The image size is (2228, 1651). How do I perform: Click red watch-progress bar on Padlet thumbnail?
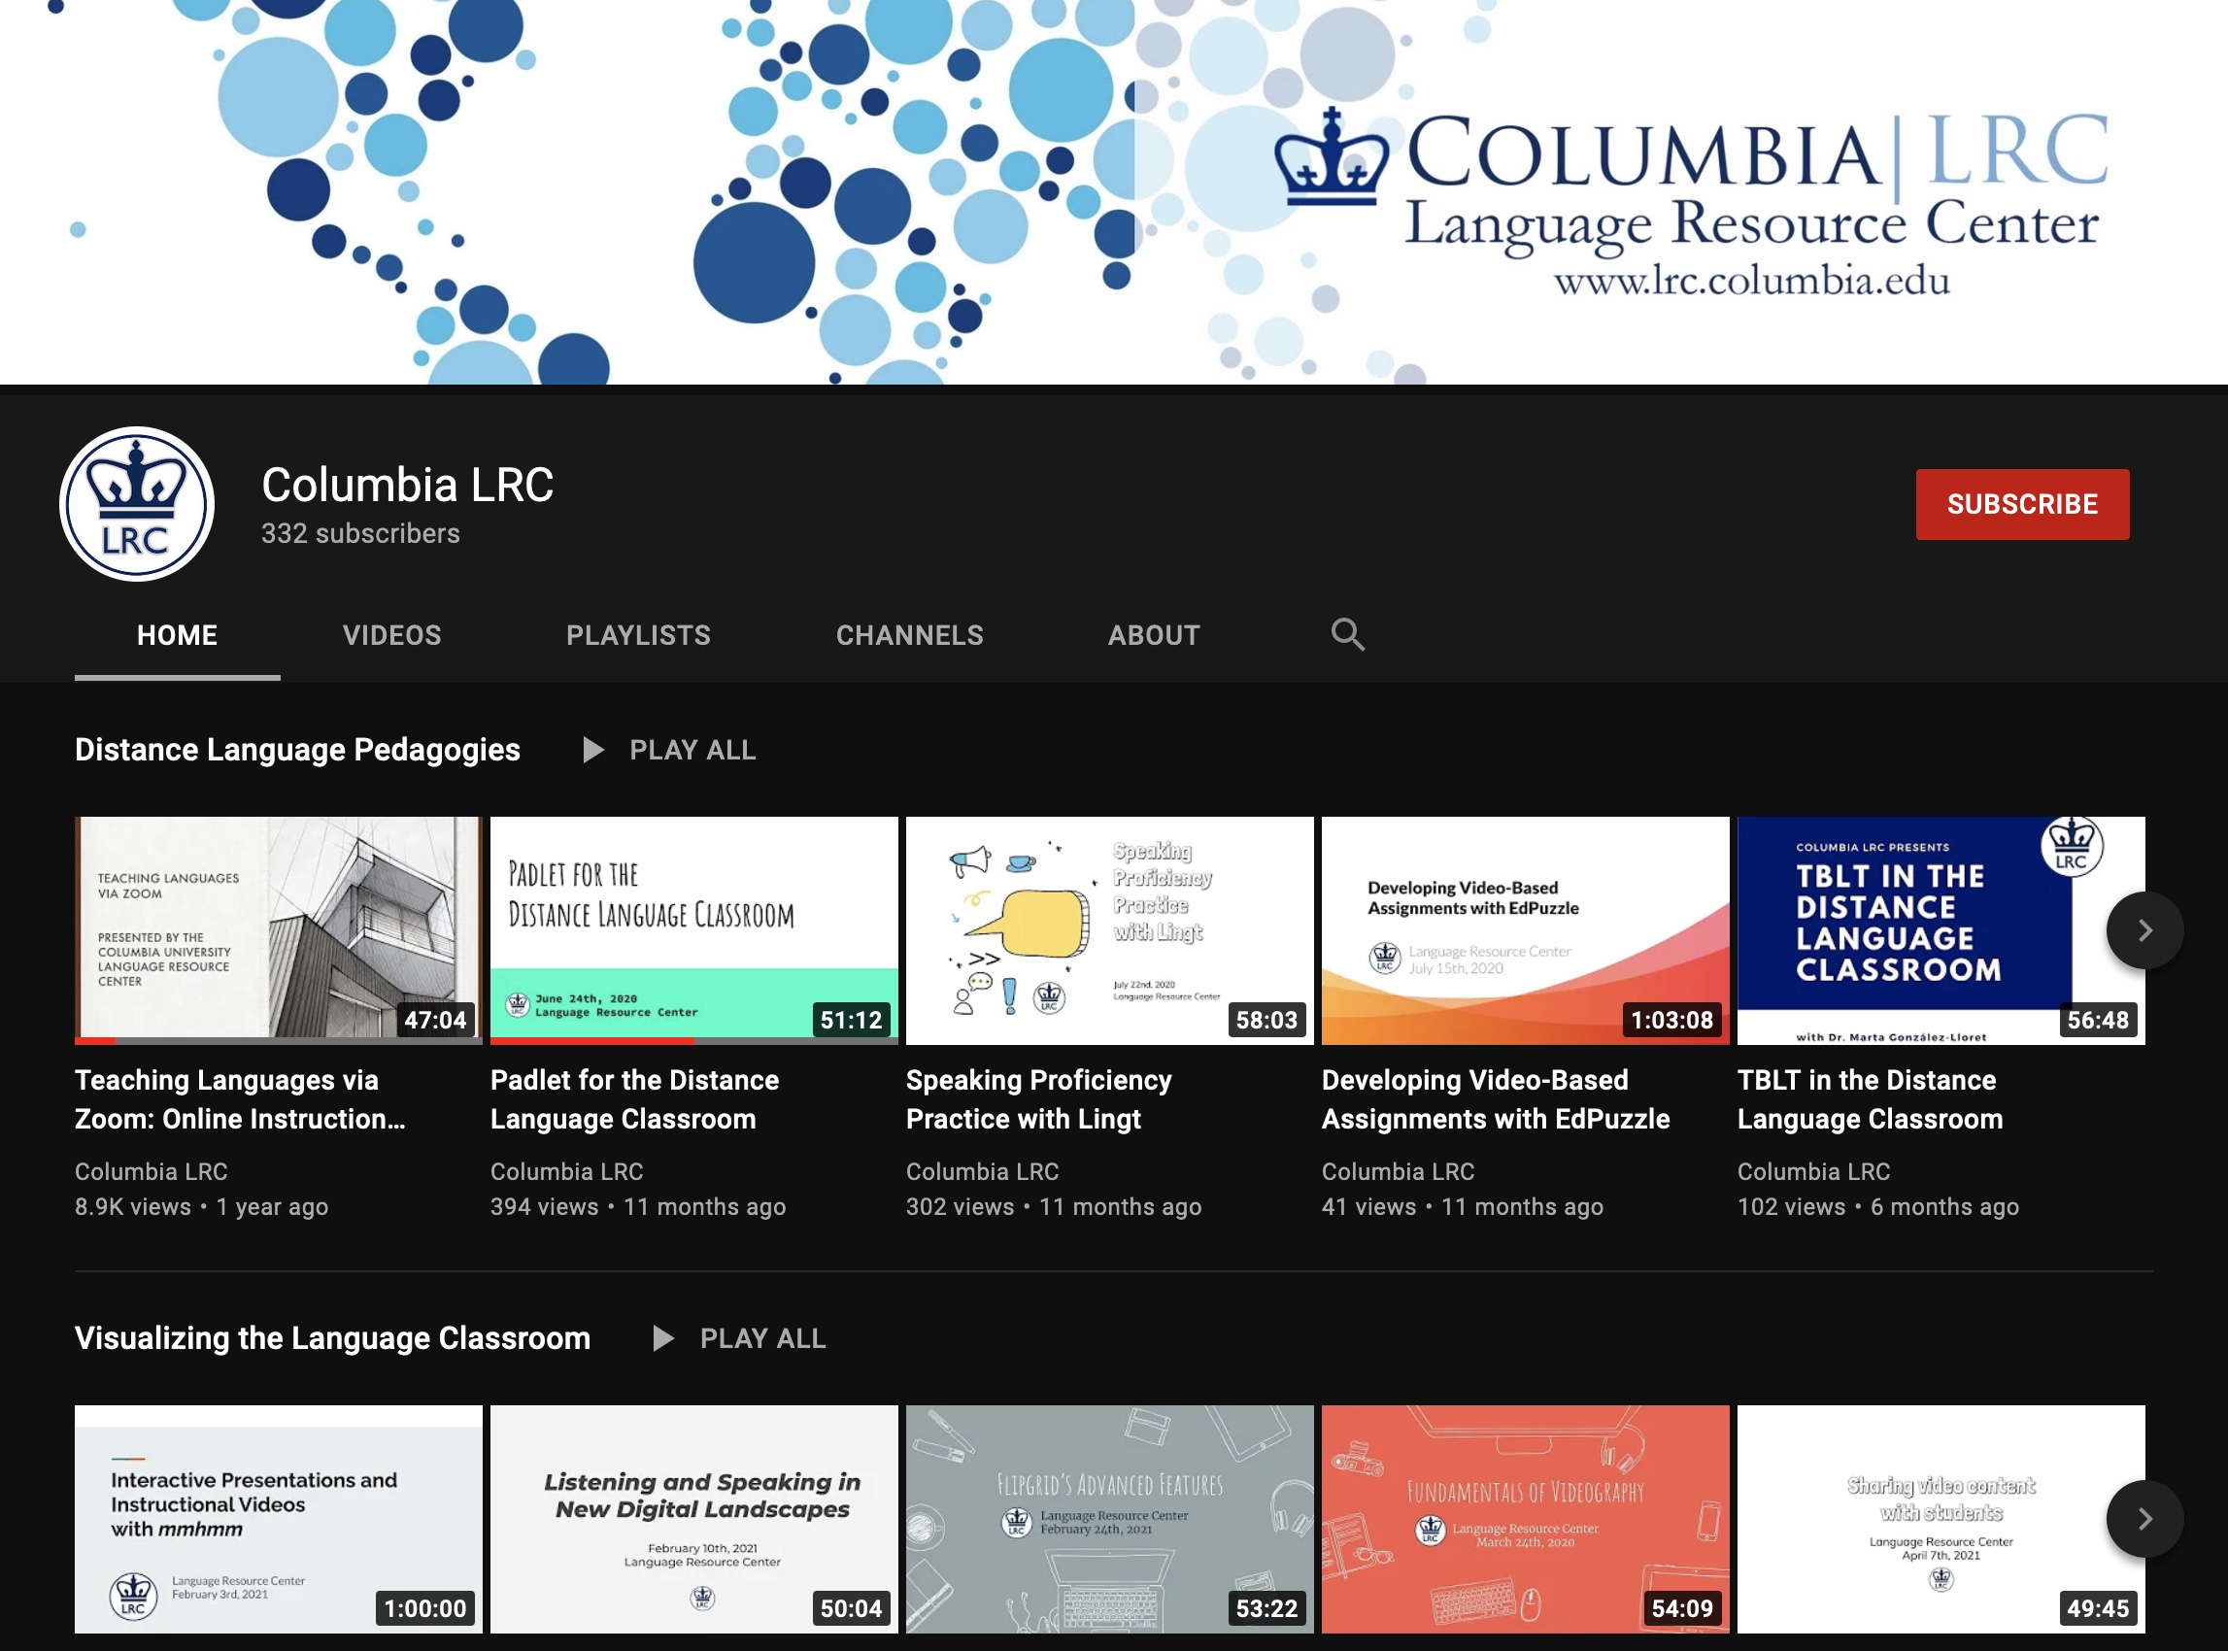(592, 1041)
